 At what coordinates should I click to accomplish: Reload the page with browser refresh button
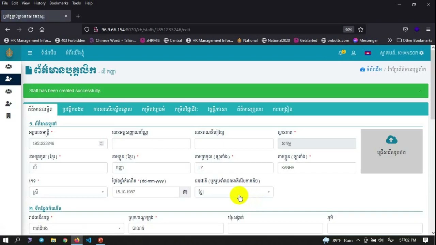pos(31,30)
